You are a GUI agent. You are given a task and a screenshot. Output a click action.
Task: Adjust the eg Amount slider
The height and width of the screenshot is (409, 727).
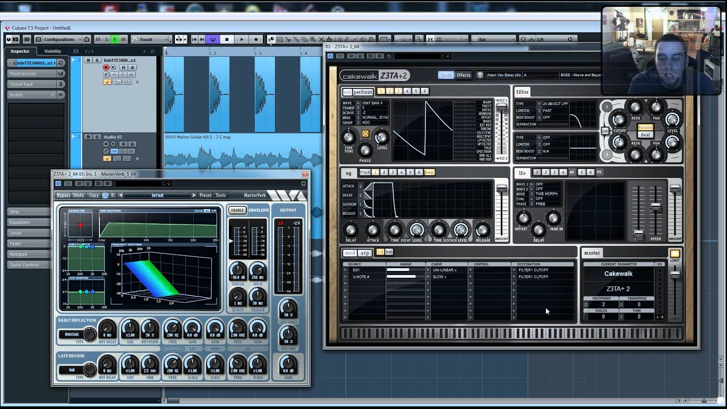[502, 189]
